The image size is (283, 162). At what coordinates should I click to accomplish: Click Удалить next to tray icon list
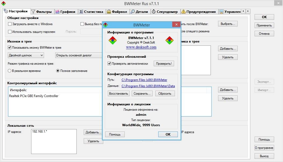(228, 57)
